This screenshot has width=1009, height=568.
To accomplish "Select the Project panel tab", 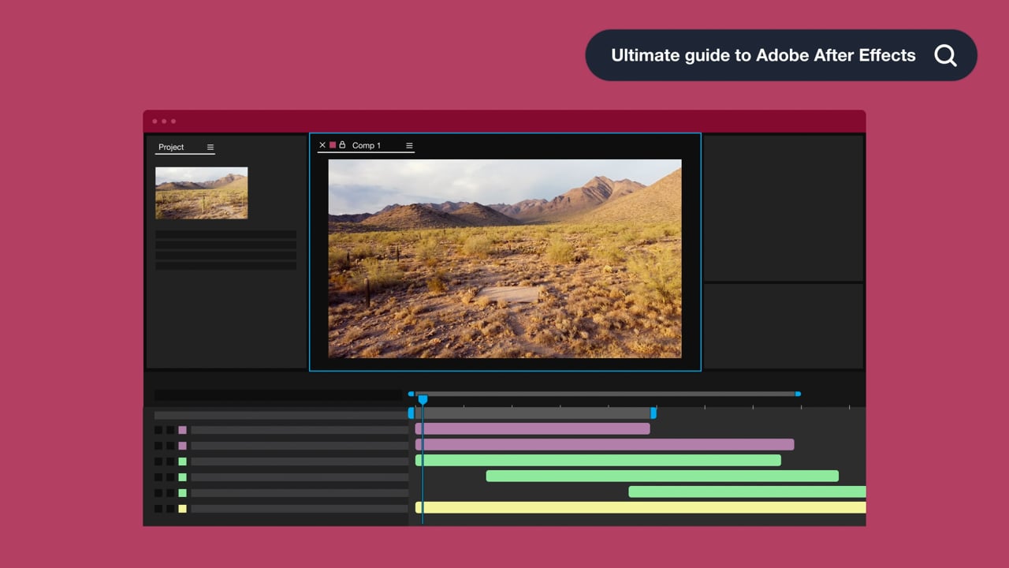I will [x=171, y=148].
